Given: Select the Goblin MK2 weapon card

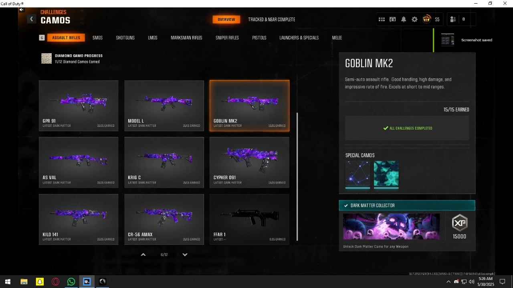Looking at the screenshot, I should (249, 106).
